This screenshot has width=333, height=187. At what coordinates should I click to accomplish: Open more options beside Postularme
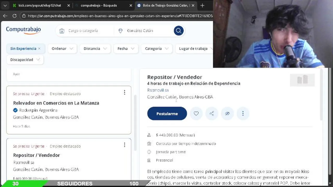tap(243, 113)
